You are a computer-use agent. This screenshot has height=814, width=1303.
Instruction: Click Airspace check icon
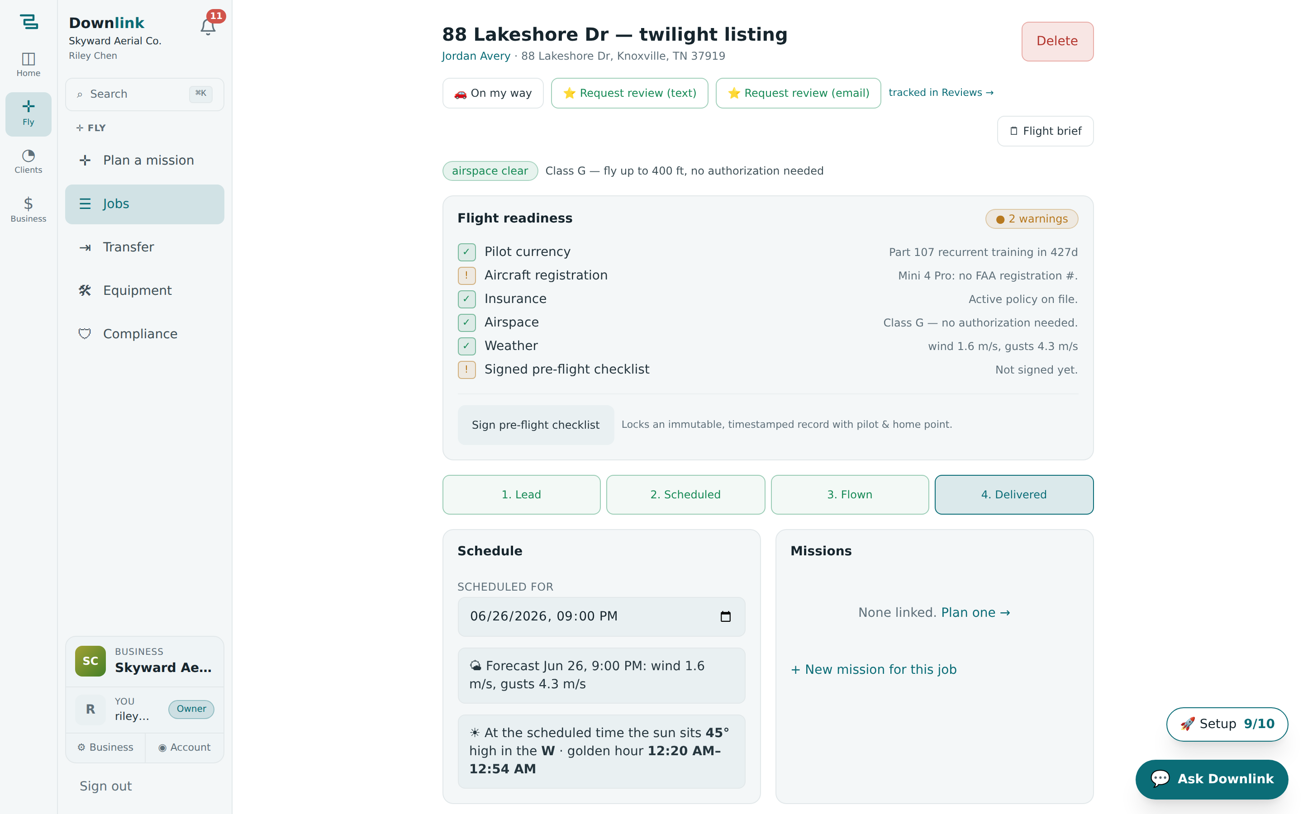point(466,322)
